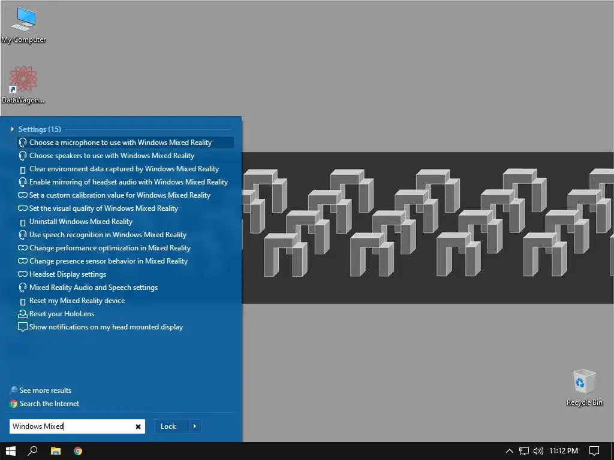Viewport: 614px width, 460px height.
Task: Open Set a custom calibration value result
Action: tap(126, 195)
